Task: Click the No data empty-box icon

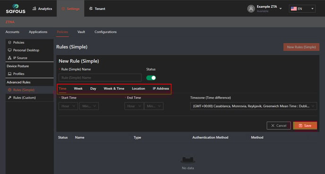Action: point(188,160)
